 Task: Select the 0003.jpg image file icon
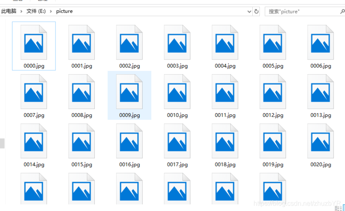tap(177, 43)
